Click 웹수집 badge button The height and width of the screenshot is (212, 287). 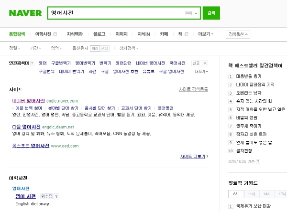click(x=46, y=196)
